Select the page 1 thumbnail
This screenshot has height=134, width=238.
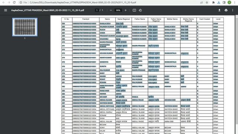(x=25, y=27)
